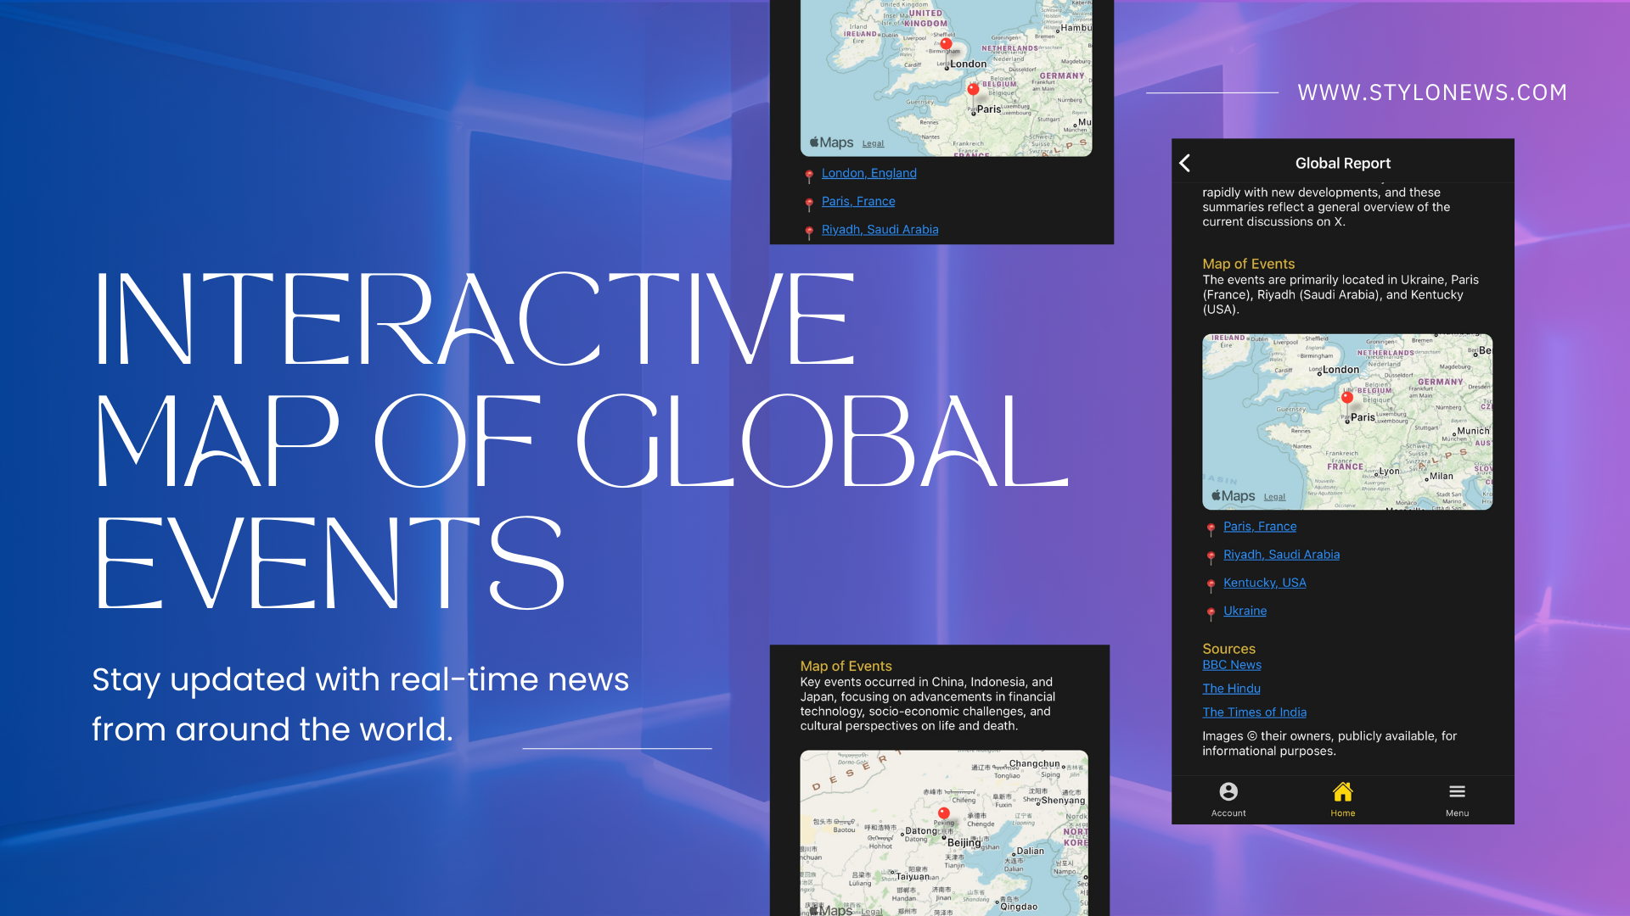This screenshot has width=1630, height=916.
Task: Click the pin icon beside Ukraine
Action: coord(1211,612)
